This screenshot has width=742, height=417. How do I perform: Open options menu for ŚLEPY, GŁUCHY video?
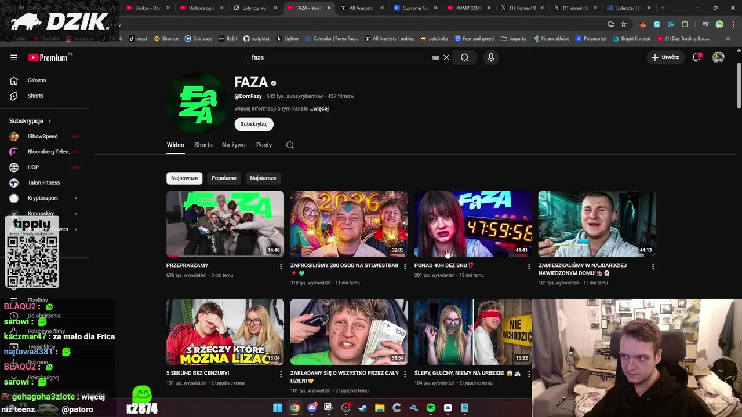coord(529,374)
